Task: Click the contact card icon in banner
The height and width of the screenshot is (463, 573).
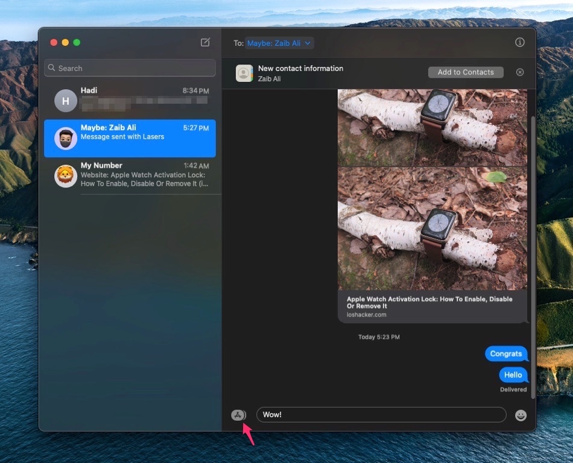Action: [x=244, y=74]
